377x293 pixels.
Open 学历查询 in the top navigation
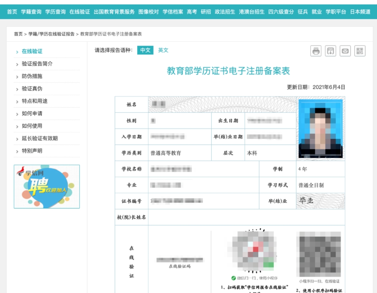[55, 12]
